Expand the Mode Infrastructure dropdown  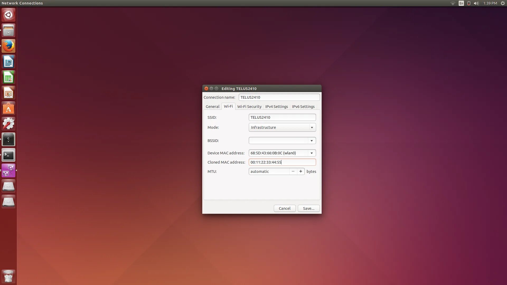(312, 127)
